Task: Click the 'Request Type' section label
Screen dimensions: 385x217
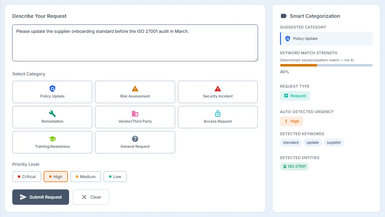Action: pyautogui.click(x=295, y=86)
